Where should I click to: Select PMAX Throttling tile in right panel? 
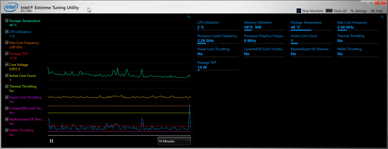(x=358, y=52)
